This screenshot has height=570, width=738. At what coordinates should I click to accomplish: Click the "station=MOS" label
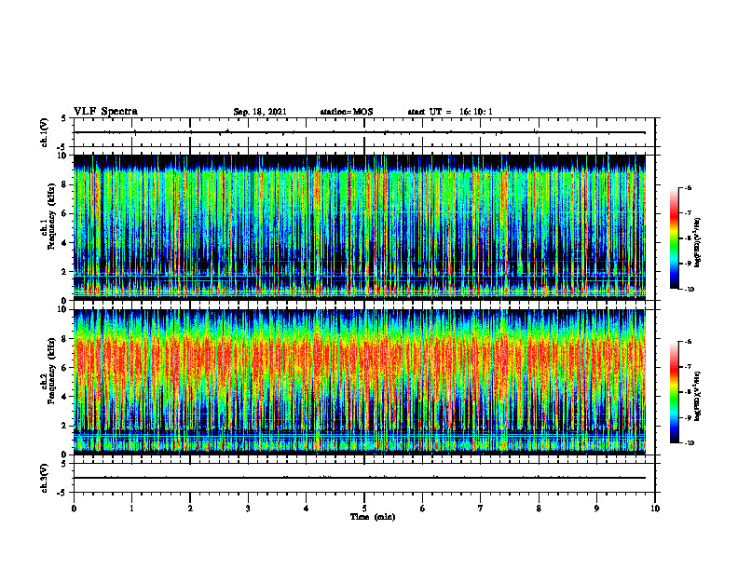coord(347,112)
